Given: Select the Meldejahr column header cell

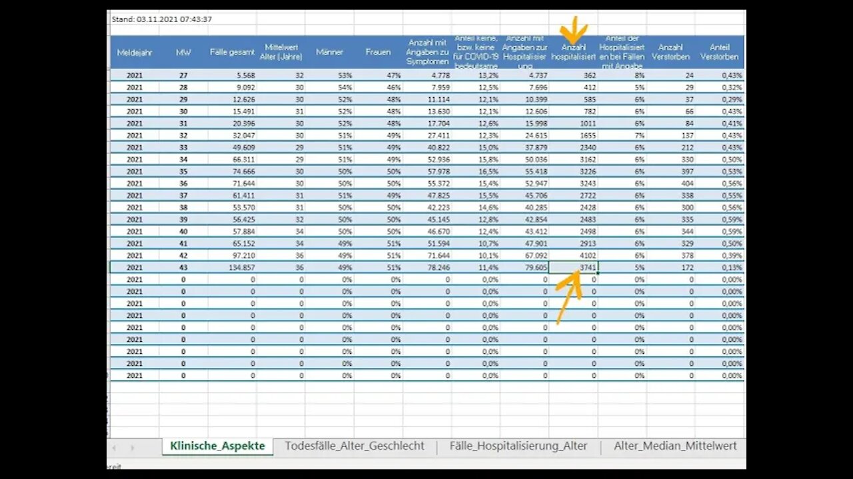Looking at the screenshot, I should (135, 52).
